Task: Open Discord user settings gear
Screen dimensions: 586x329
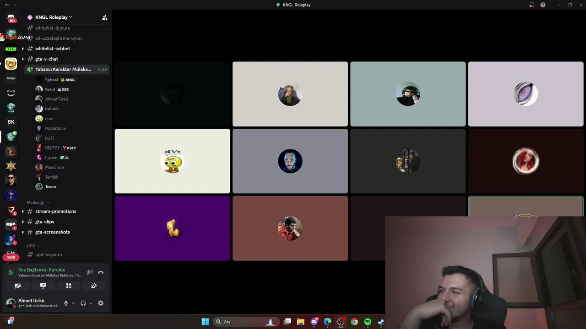Action: 101,303
